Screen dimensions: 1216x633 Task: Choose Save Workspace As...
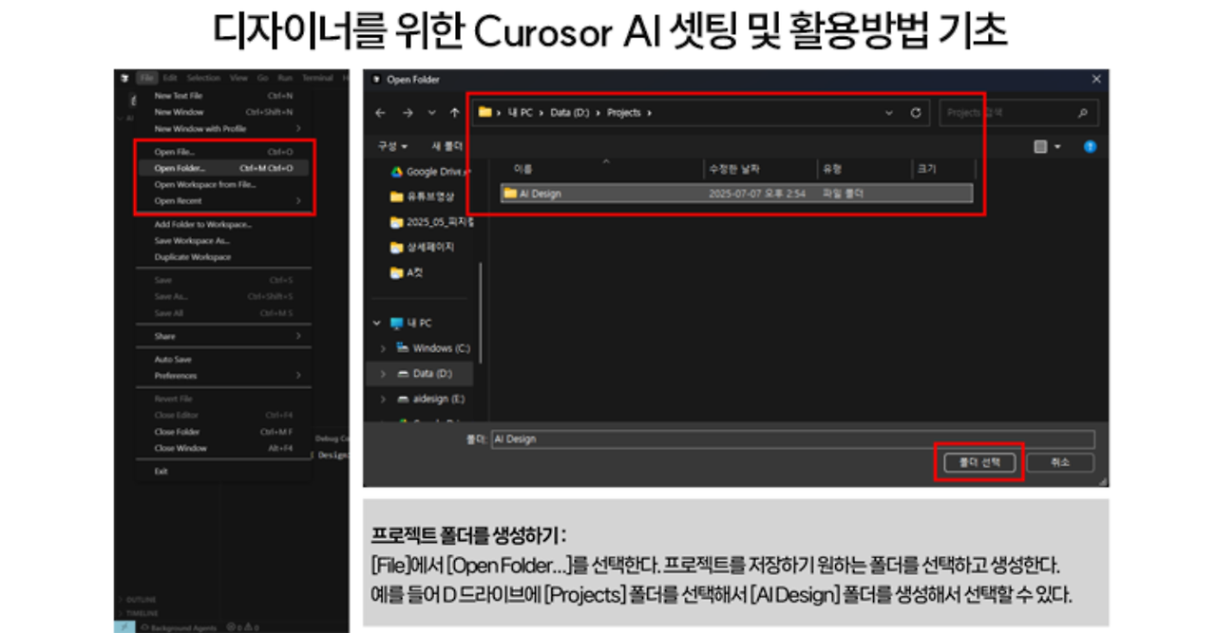[223, 241]
